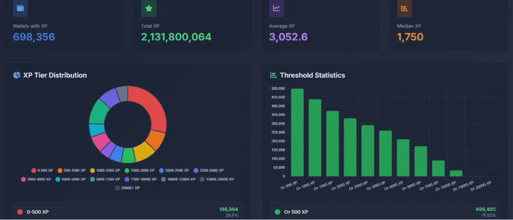Click the pie chart icon beside XP Tier Distribution
This screenshot has height=220, width=513.
(17, 76)
